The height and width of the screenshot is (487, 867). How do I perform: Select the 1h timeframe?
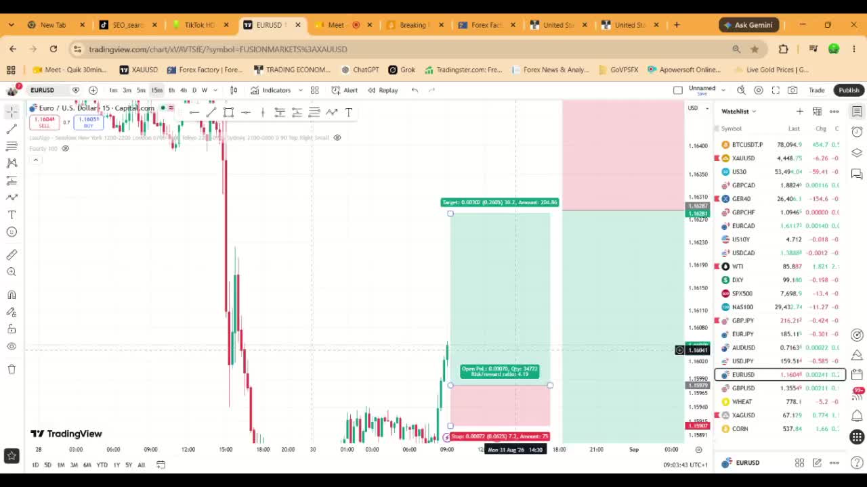pos(171,90)
